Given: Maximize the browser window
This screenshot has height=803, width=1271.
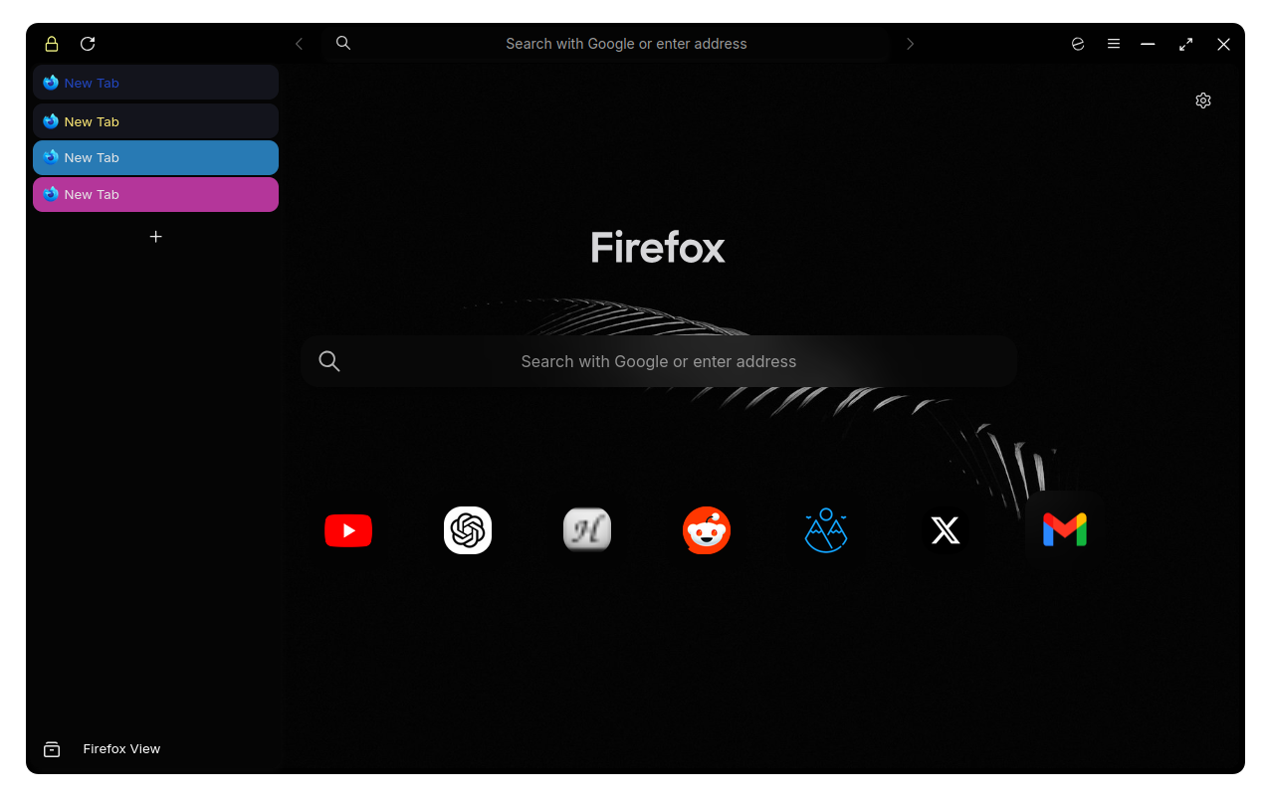Looking at the screenshot, I should pyautogui.click(x=1185, y=44).
